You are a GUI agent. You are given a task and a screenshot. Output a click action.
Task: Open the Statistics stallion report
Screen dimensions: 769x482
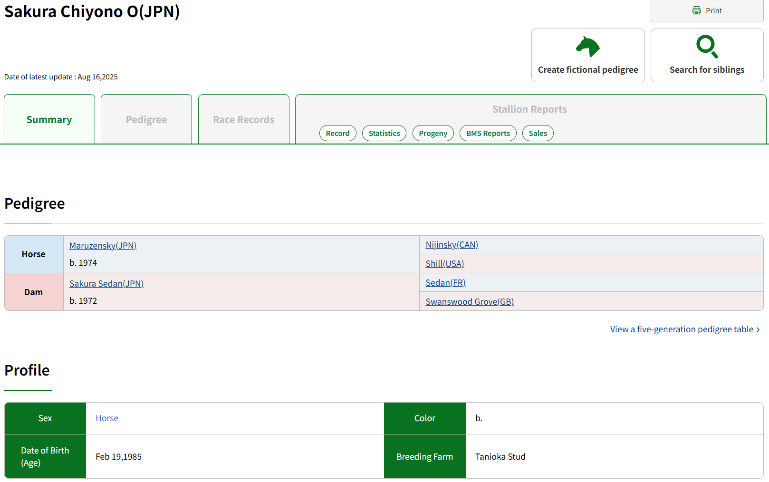[384, 133]
